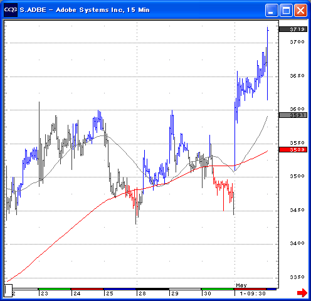
Task: Select the date label 29 on the time axis
Action: pos(175,293)
